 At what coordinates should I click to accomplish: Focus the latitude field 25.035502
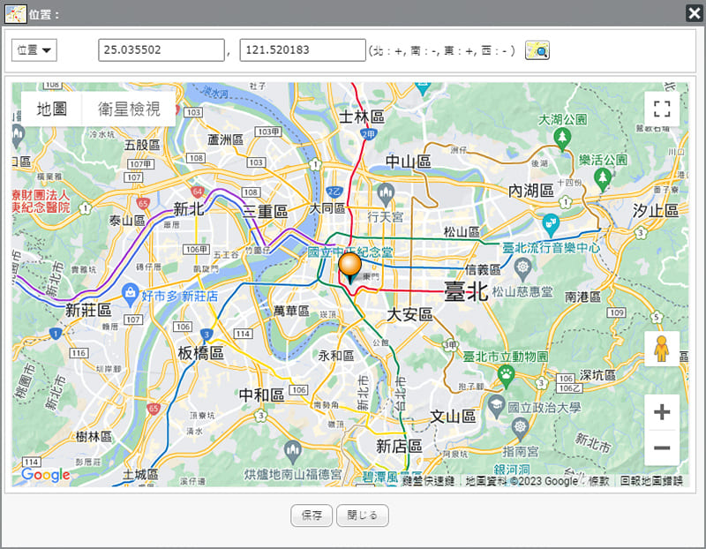pyautogui.click(x=161, y=50)
